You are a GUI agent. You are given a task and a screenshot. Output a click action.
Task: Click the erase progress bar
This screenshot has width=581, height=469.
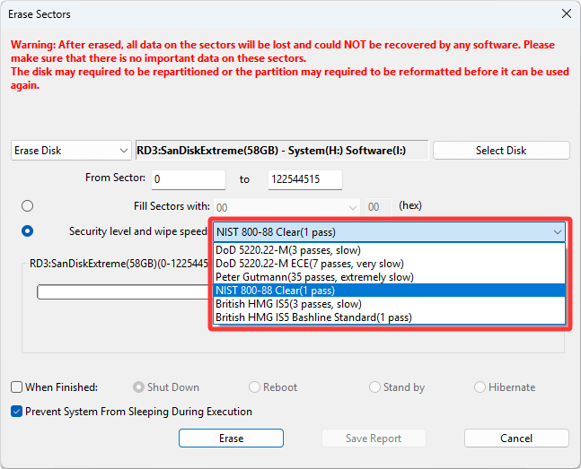[x=121, y=291]
